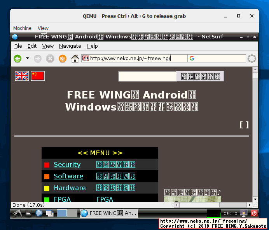
Task: Click the Japanese link next to Hardware
Action: point(116,188)
